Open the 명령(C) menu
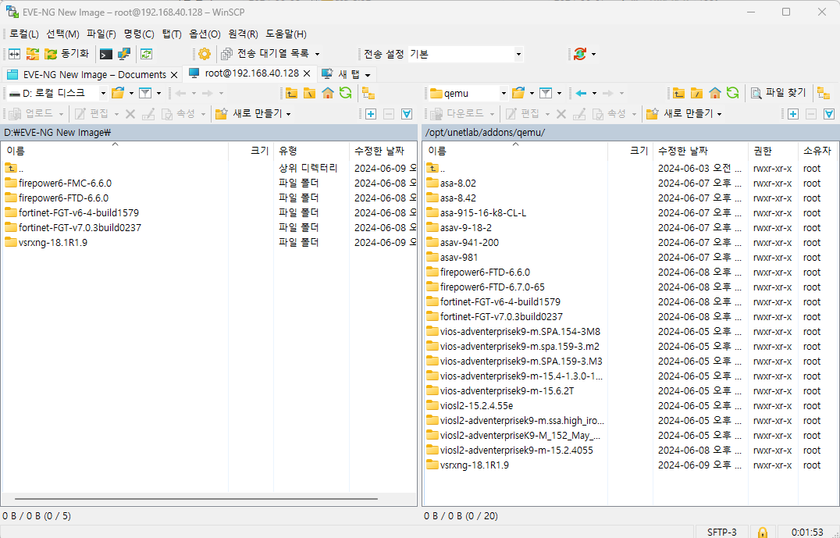Image resolution: width=840 pixels, height=538 pixels. tap(139, 34)
